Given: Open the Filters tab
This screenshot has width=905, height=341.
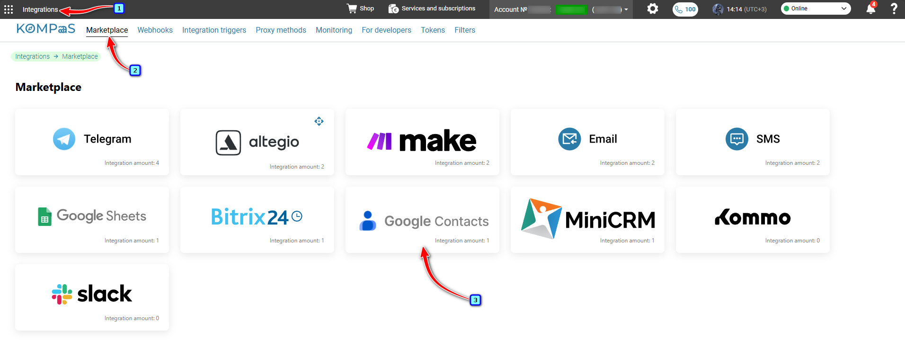Looking at the screenshot, I should point(465,30).
